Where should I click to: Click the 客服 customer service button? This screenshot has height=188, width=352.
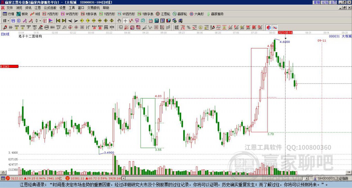(317, 2)
